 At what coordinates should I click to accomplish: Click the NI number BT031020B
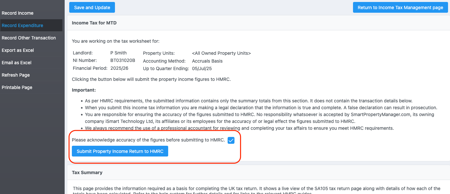pos(122,61)
